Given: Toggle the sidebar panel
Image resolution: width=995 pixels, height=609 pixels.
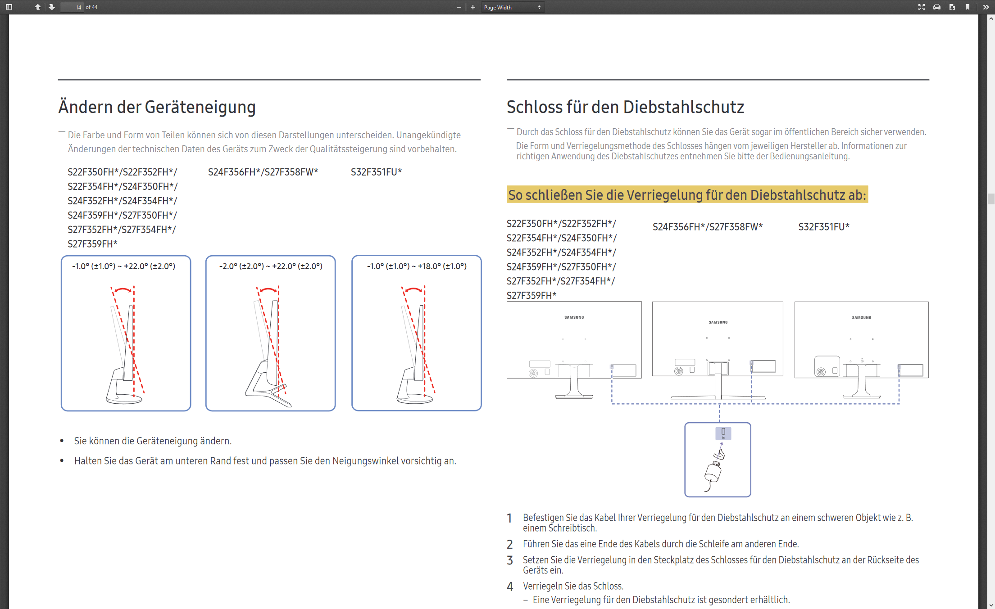Looking at the screenshot, I should 9,7.
